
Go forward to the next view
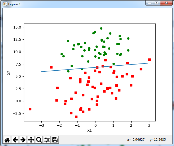tap(23, 140)
